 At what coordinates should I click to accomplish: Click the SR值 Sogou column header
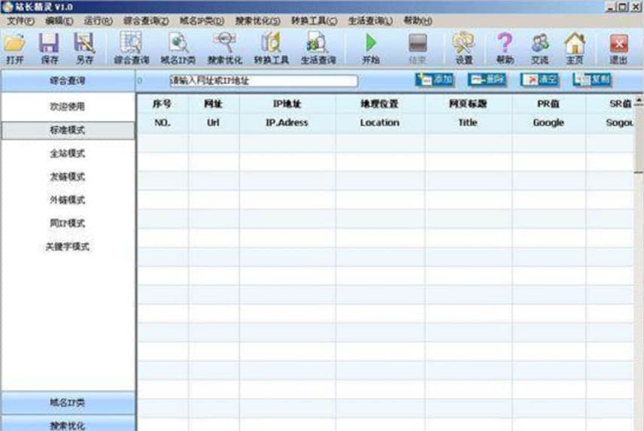click(610, 114)
